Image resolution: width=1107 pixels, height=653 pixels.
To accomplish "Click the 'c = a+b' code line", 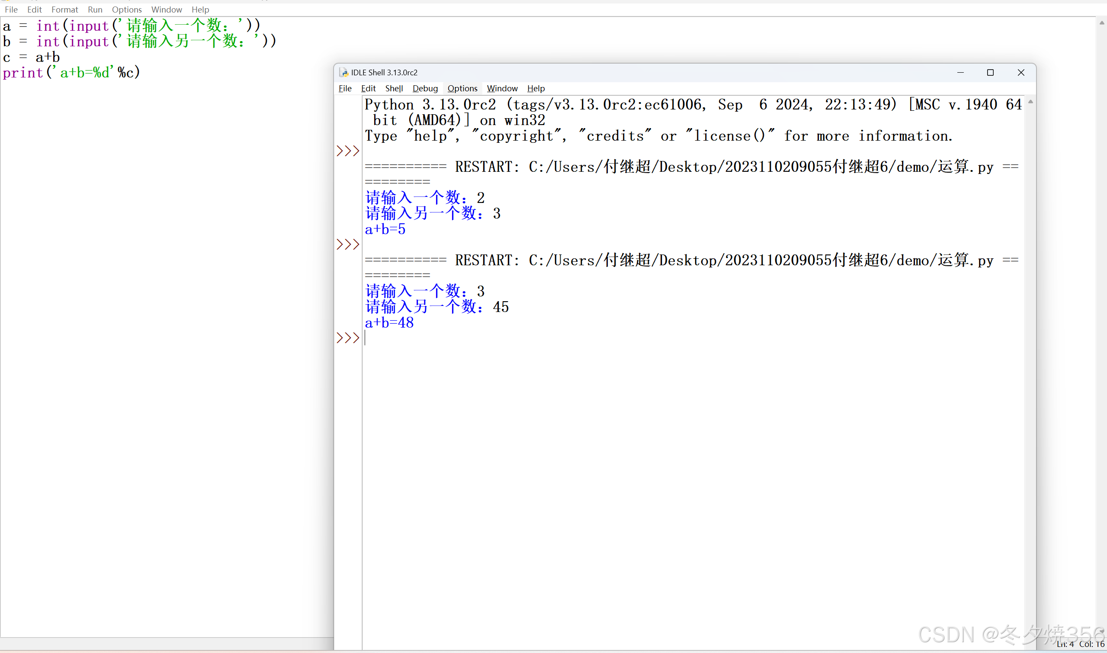I will click(32, 57).
